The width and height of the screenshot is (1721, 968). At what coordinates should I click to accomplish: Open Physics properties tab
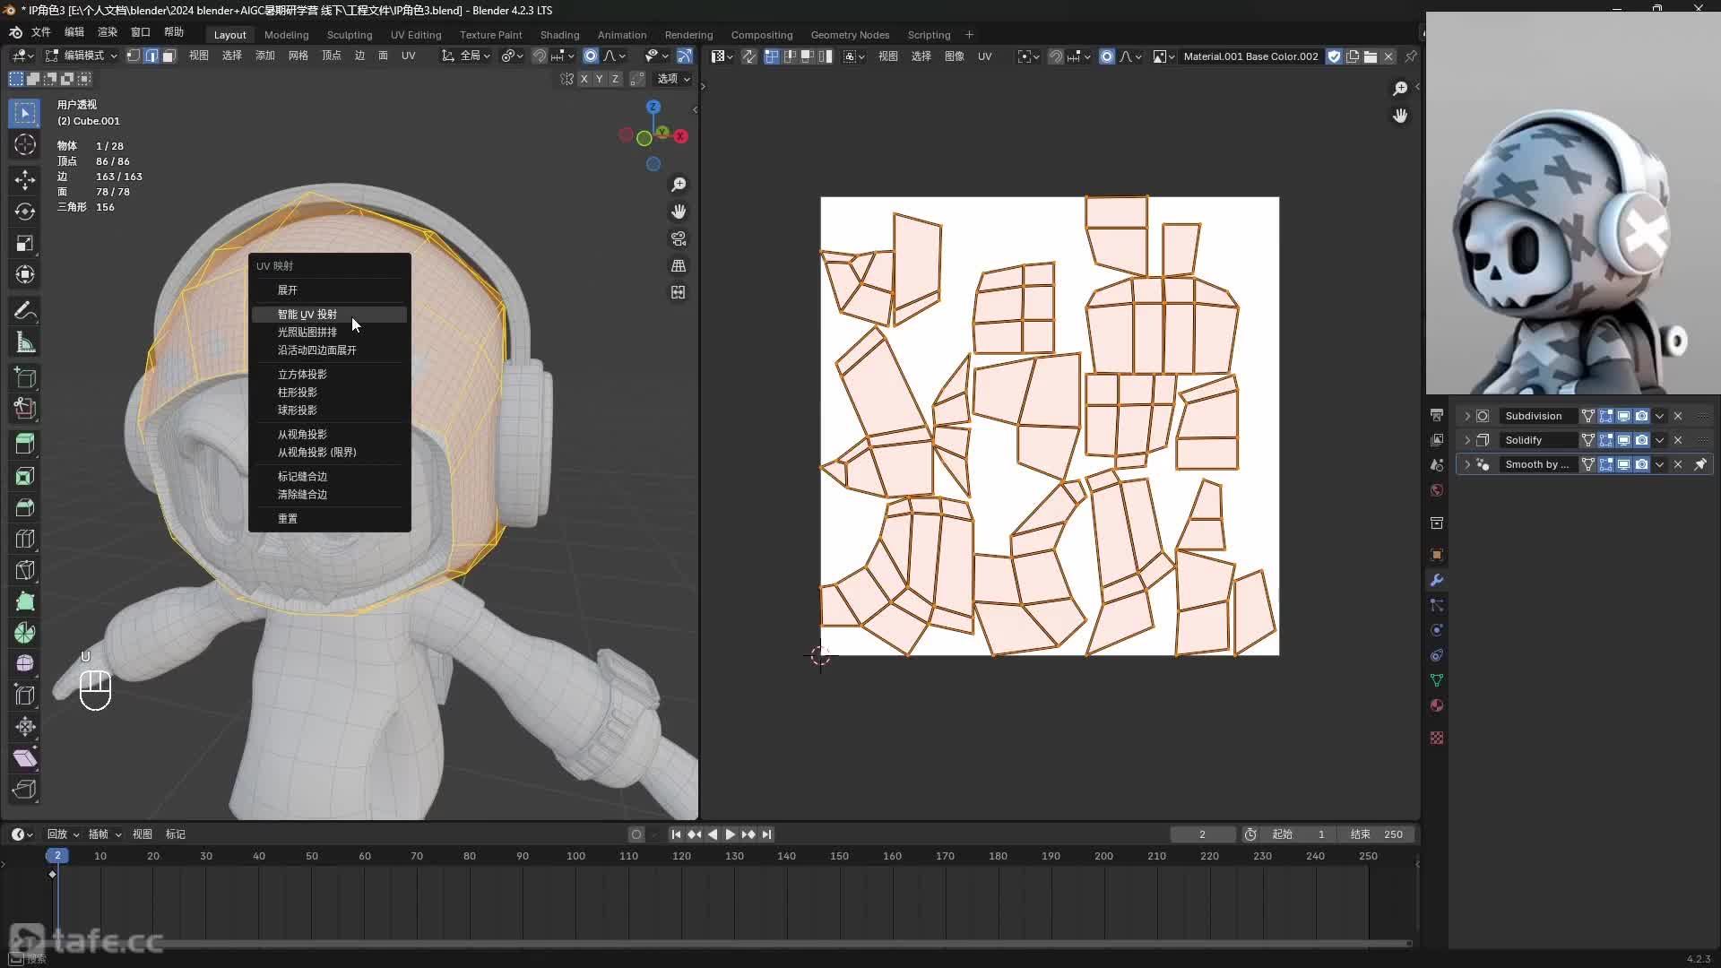(x=1437, y=630)
